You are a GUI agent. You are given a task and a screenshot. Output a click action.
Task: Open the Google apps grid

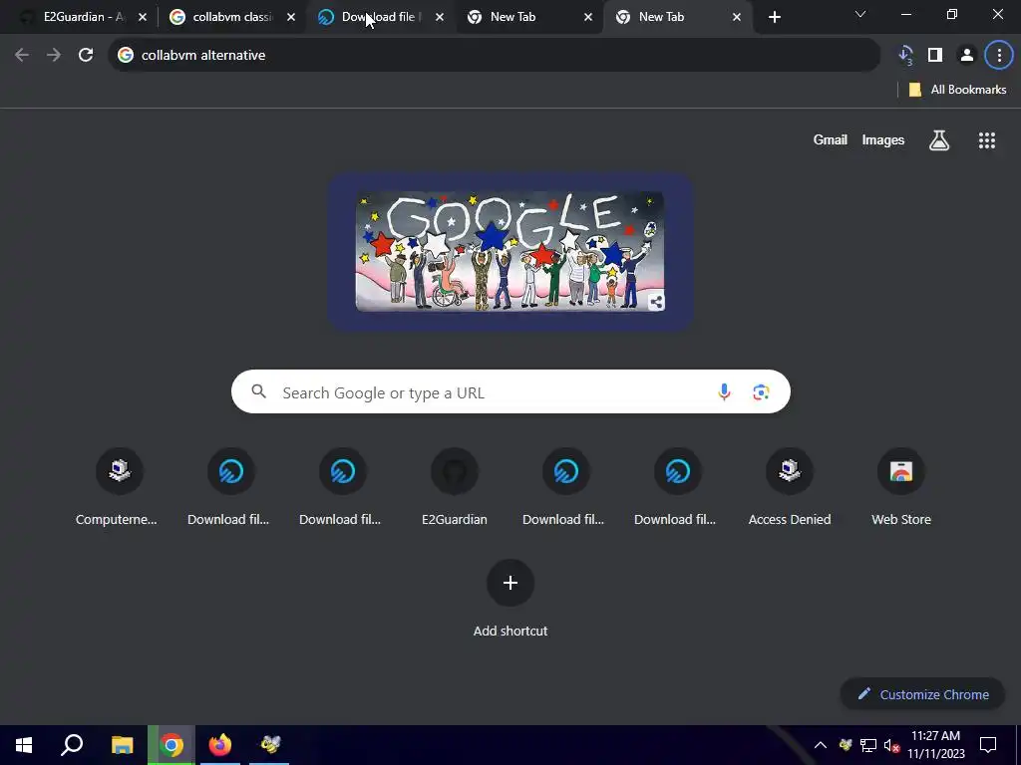[x=986, y=139]
